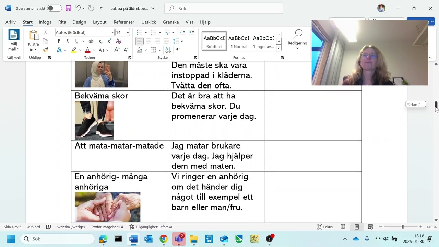This screenshot has height=247, width=439.
Task: Toggle the Spara automatiskt switch
Action: [55, 8]
